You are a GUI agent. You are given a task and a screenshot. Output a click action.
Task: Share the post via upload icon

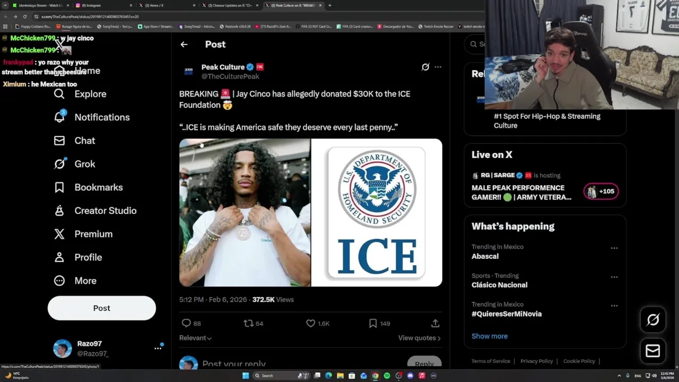435,323
